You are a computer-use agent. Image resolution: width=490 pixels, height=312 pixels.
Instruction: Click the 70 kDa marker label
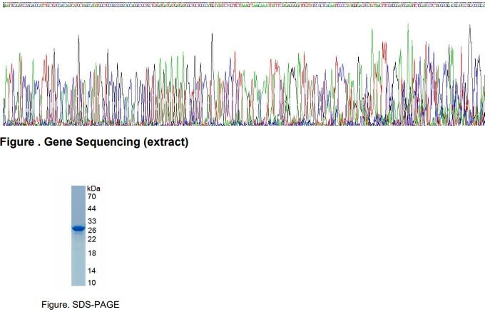pos(91,196)
